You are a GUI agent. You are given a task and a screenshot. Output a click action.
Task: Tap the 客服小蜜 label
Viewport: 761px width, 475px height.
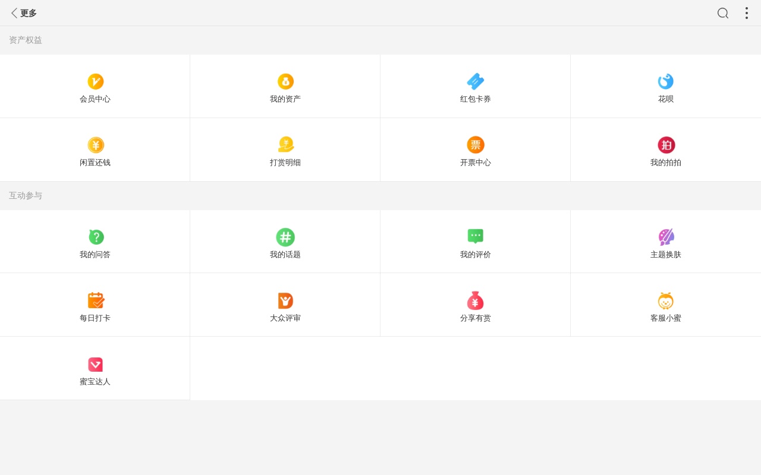tap(666, 318)
